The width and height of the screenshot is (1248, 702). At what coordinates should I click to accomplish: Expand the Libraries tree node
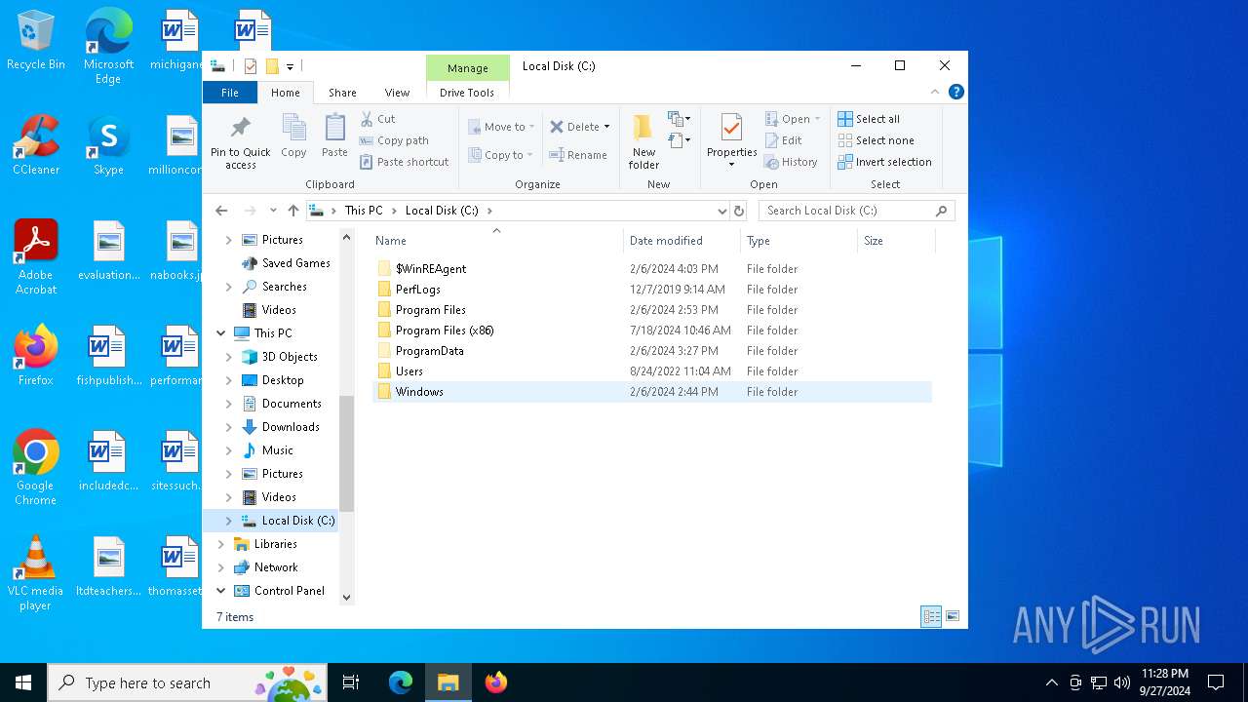click(221, 544)
